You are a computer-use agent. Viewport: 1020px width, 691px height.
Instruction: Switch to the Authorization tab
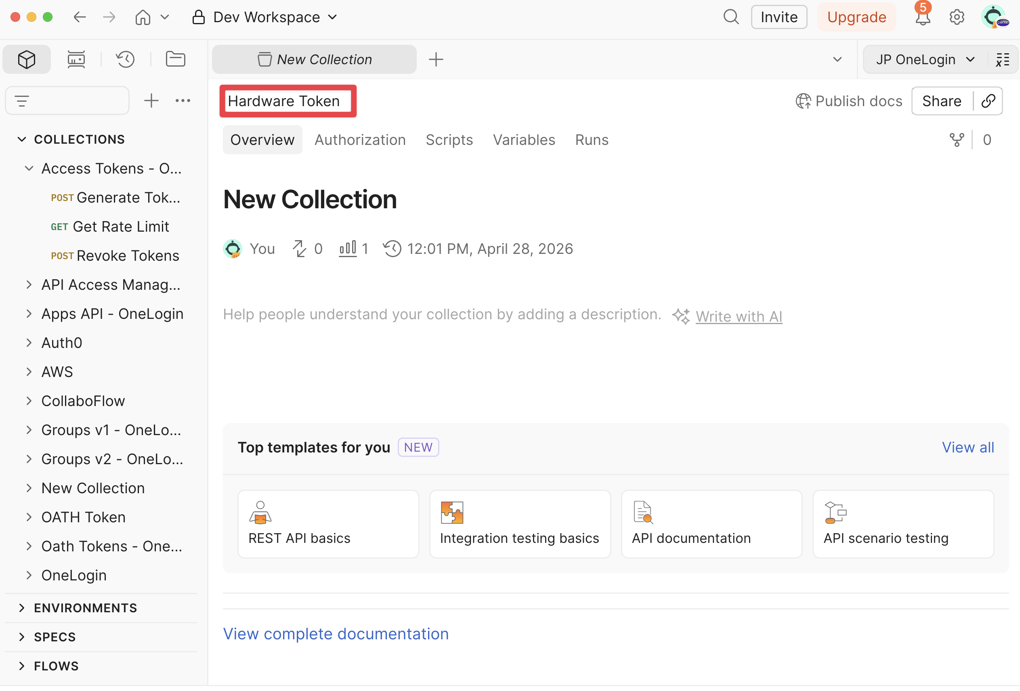(360, 140)
